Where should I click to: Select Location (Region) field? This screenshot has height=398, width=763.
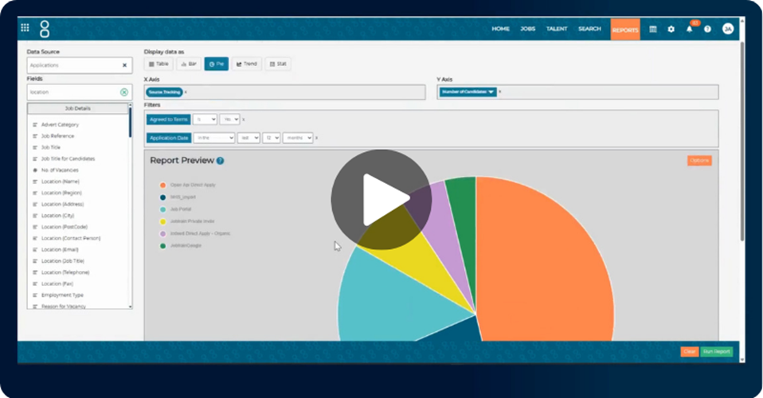click(61, 193)
